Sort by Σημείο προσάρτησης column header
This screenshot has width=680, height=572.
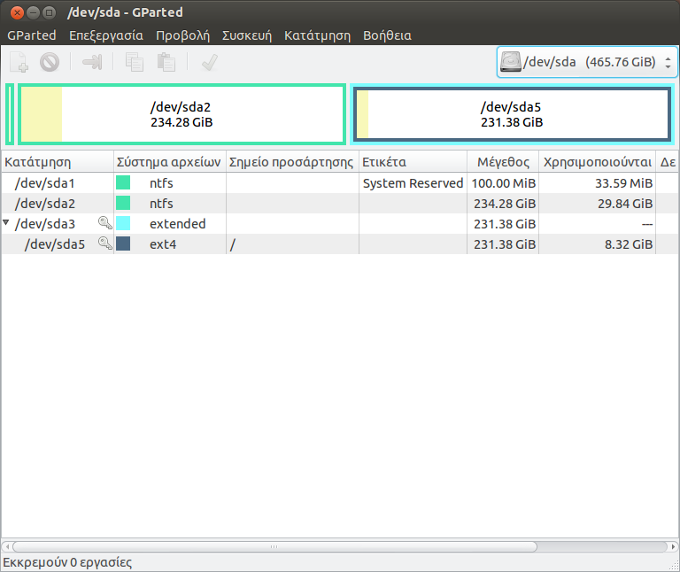[292, 162]
